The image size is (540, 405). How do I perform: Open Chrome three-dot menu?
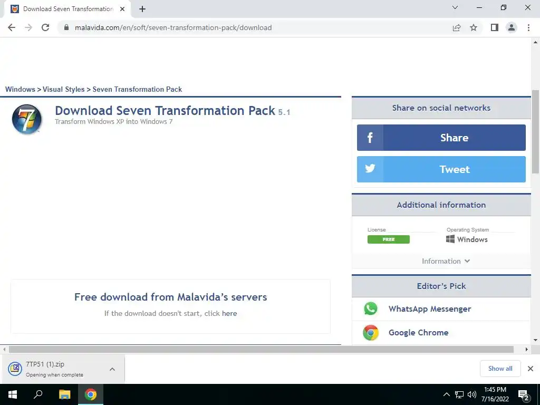528,27
